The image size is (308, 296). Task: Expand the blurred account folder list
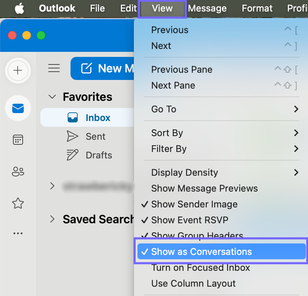click(52, 186)
